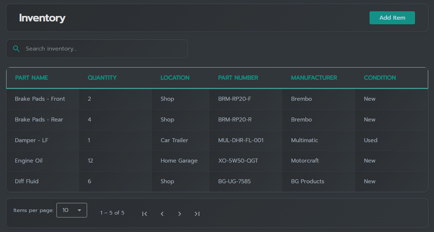Select the Brake Pads - Rear row
Image resolution: width=434 pixels, height=232 pixels.
click(x=39, y=120)
